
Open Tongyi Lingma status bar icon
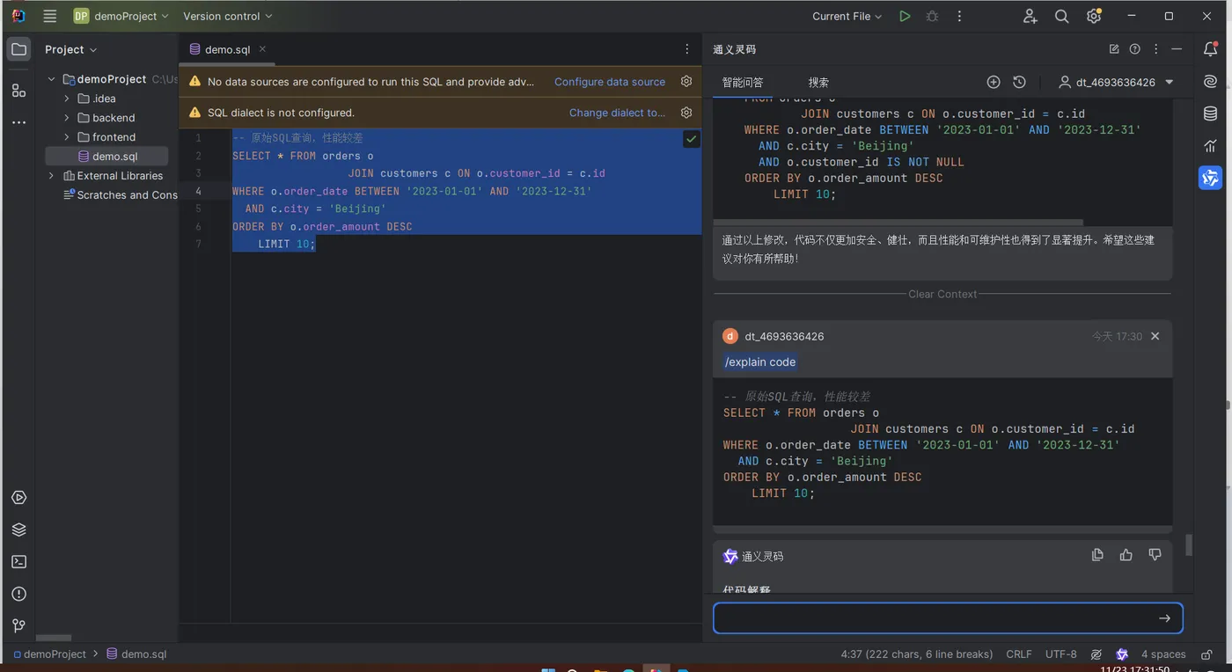coord(1122,654)
